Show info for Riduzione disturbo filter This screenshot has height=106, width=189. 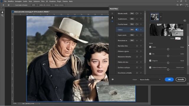click(137, 57)
